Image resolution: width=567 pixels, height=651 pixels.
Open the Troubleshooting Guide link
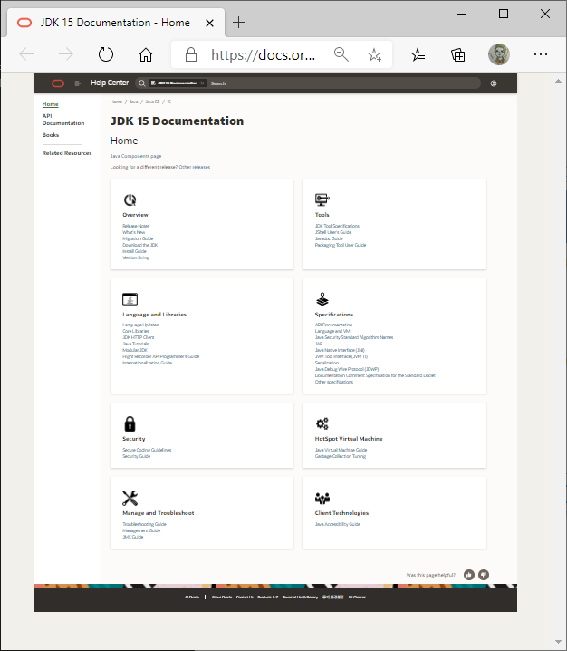(x=144, y=524)
